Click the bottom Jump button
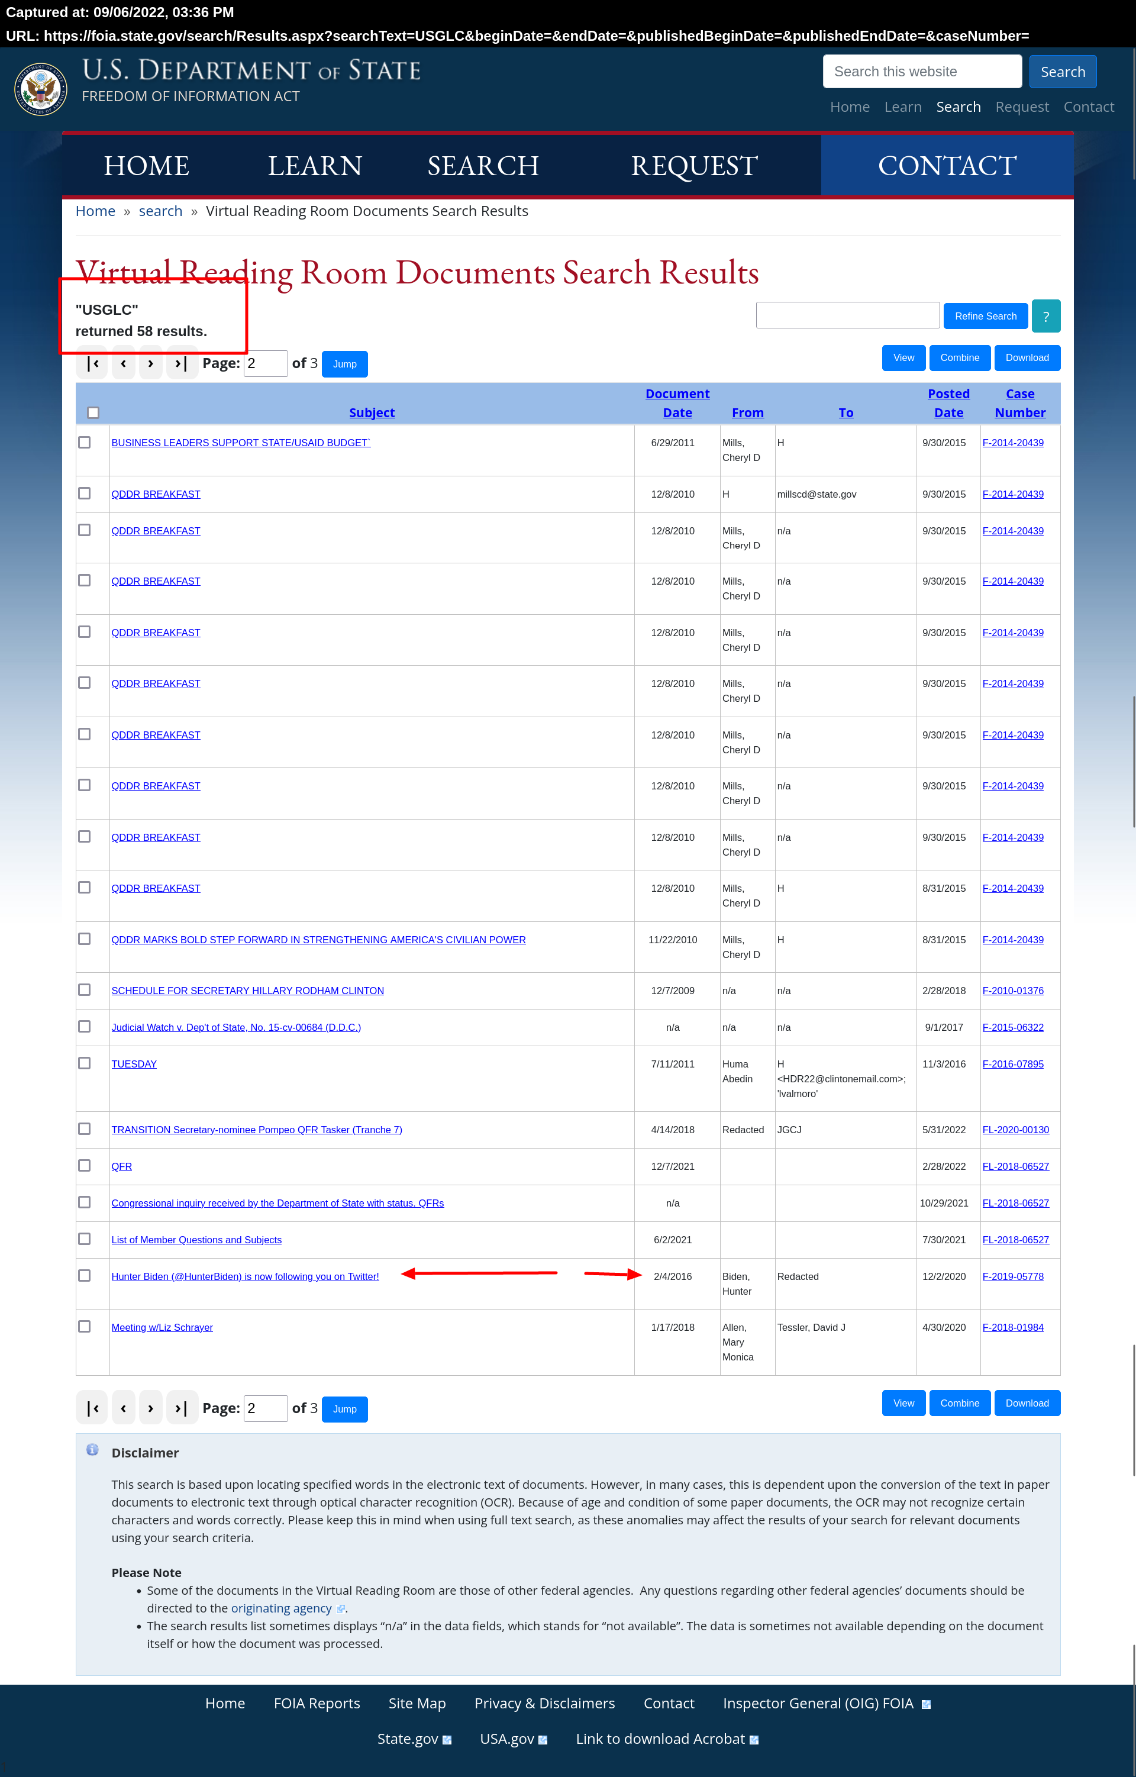The width and height of the screenshot is (1136, 1777). point(344,1409)
